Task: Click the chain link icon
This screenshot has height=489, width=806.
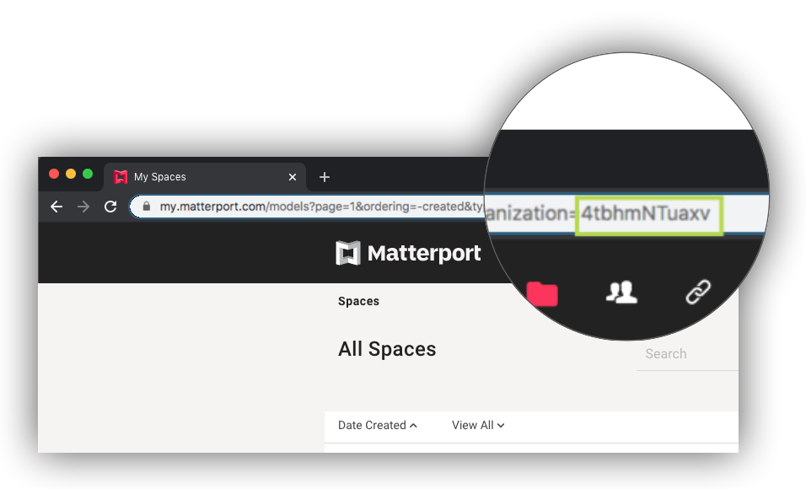Action: click(x=698, y=292)
